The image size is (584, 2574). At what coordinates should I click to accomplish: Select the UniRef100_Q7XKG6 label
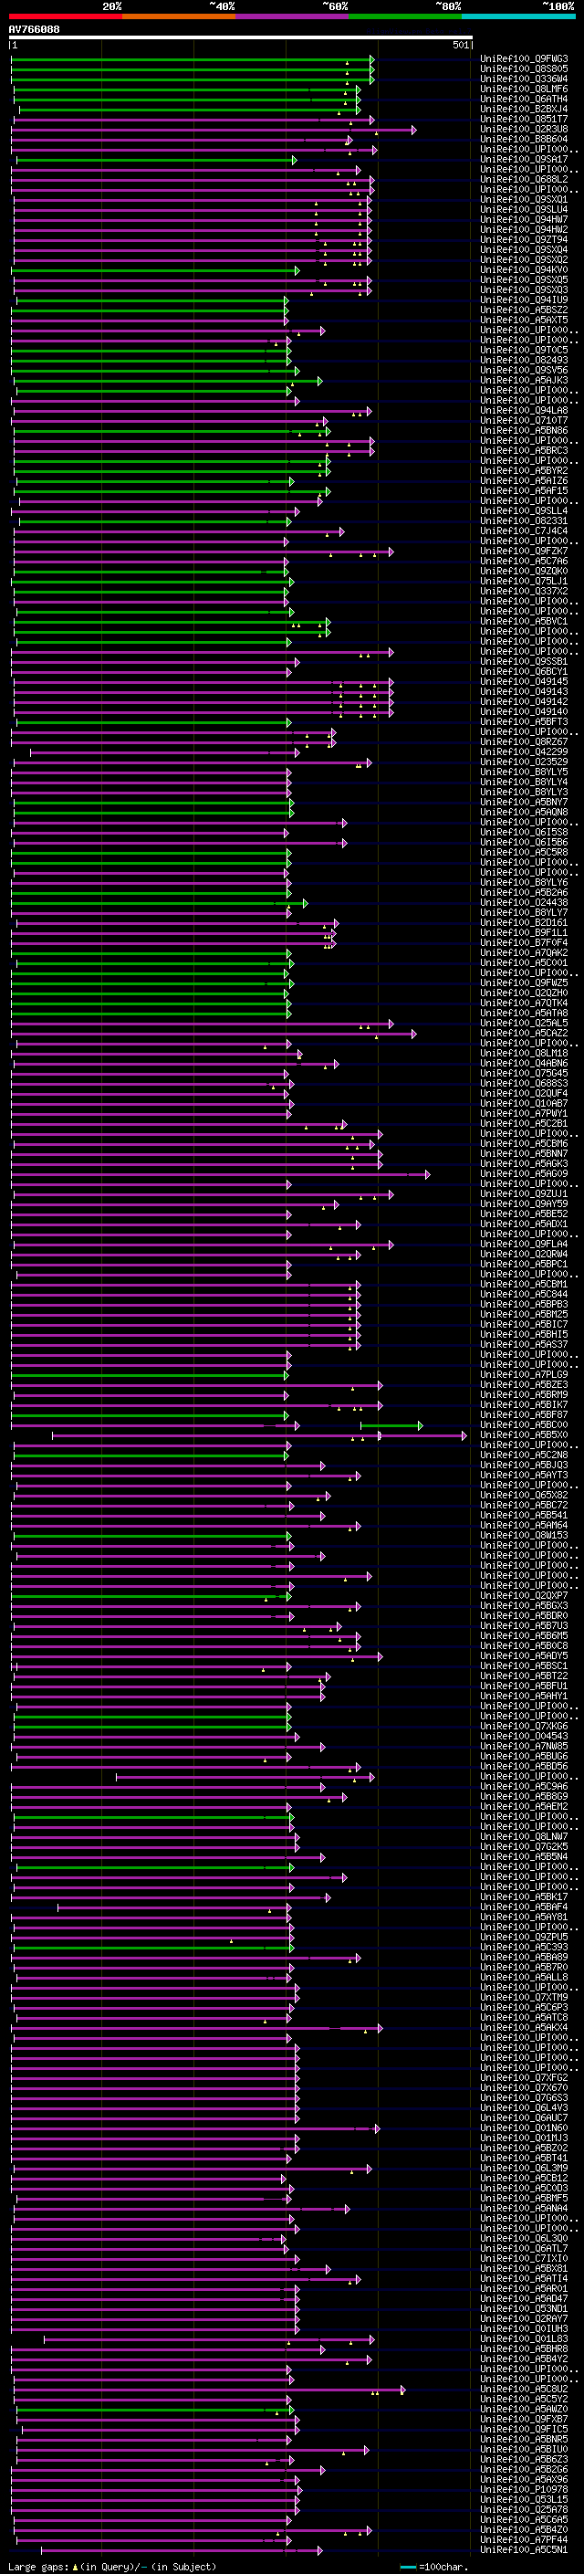click(x=524, y=1726)
